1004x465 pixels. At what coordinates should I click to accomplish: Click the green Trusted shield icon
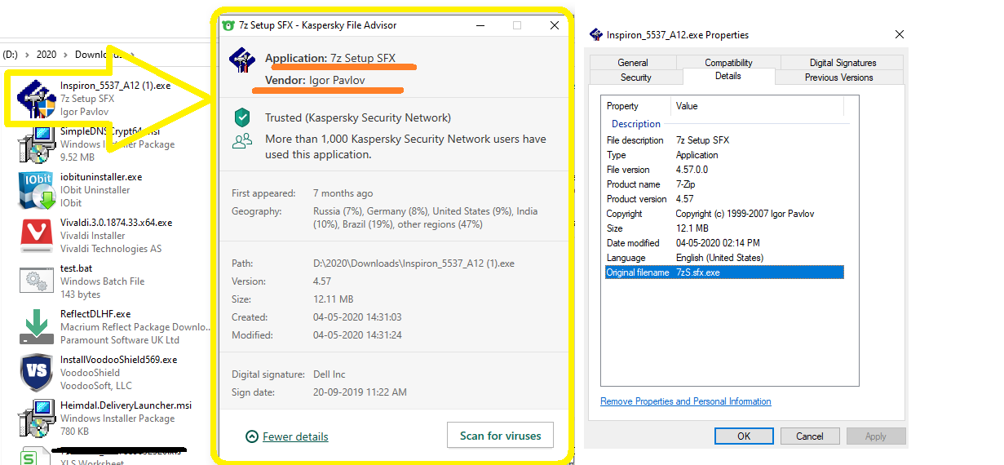coord(242,117)
